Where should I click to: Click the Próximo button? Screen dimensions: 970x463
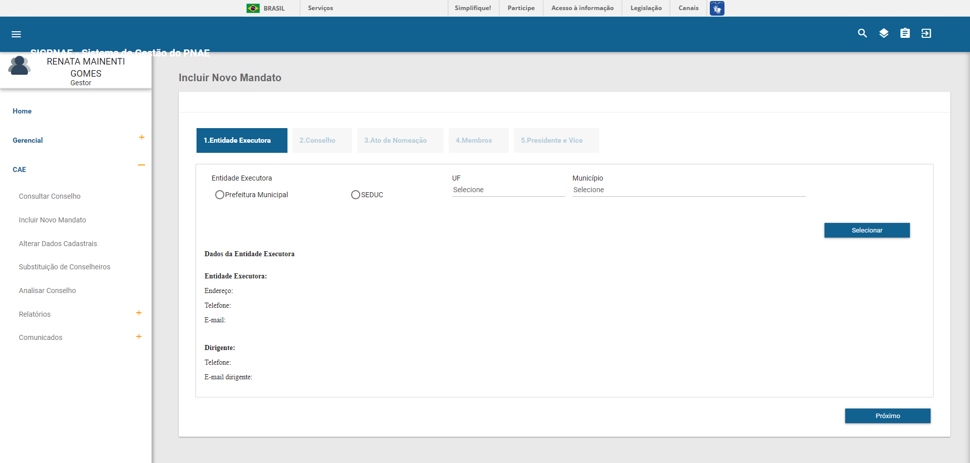(888, 416)
